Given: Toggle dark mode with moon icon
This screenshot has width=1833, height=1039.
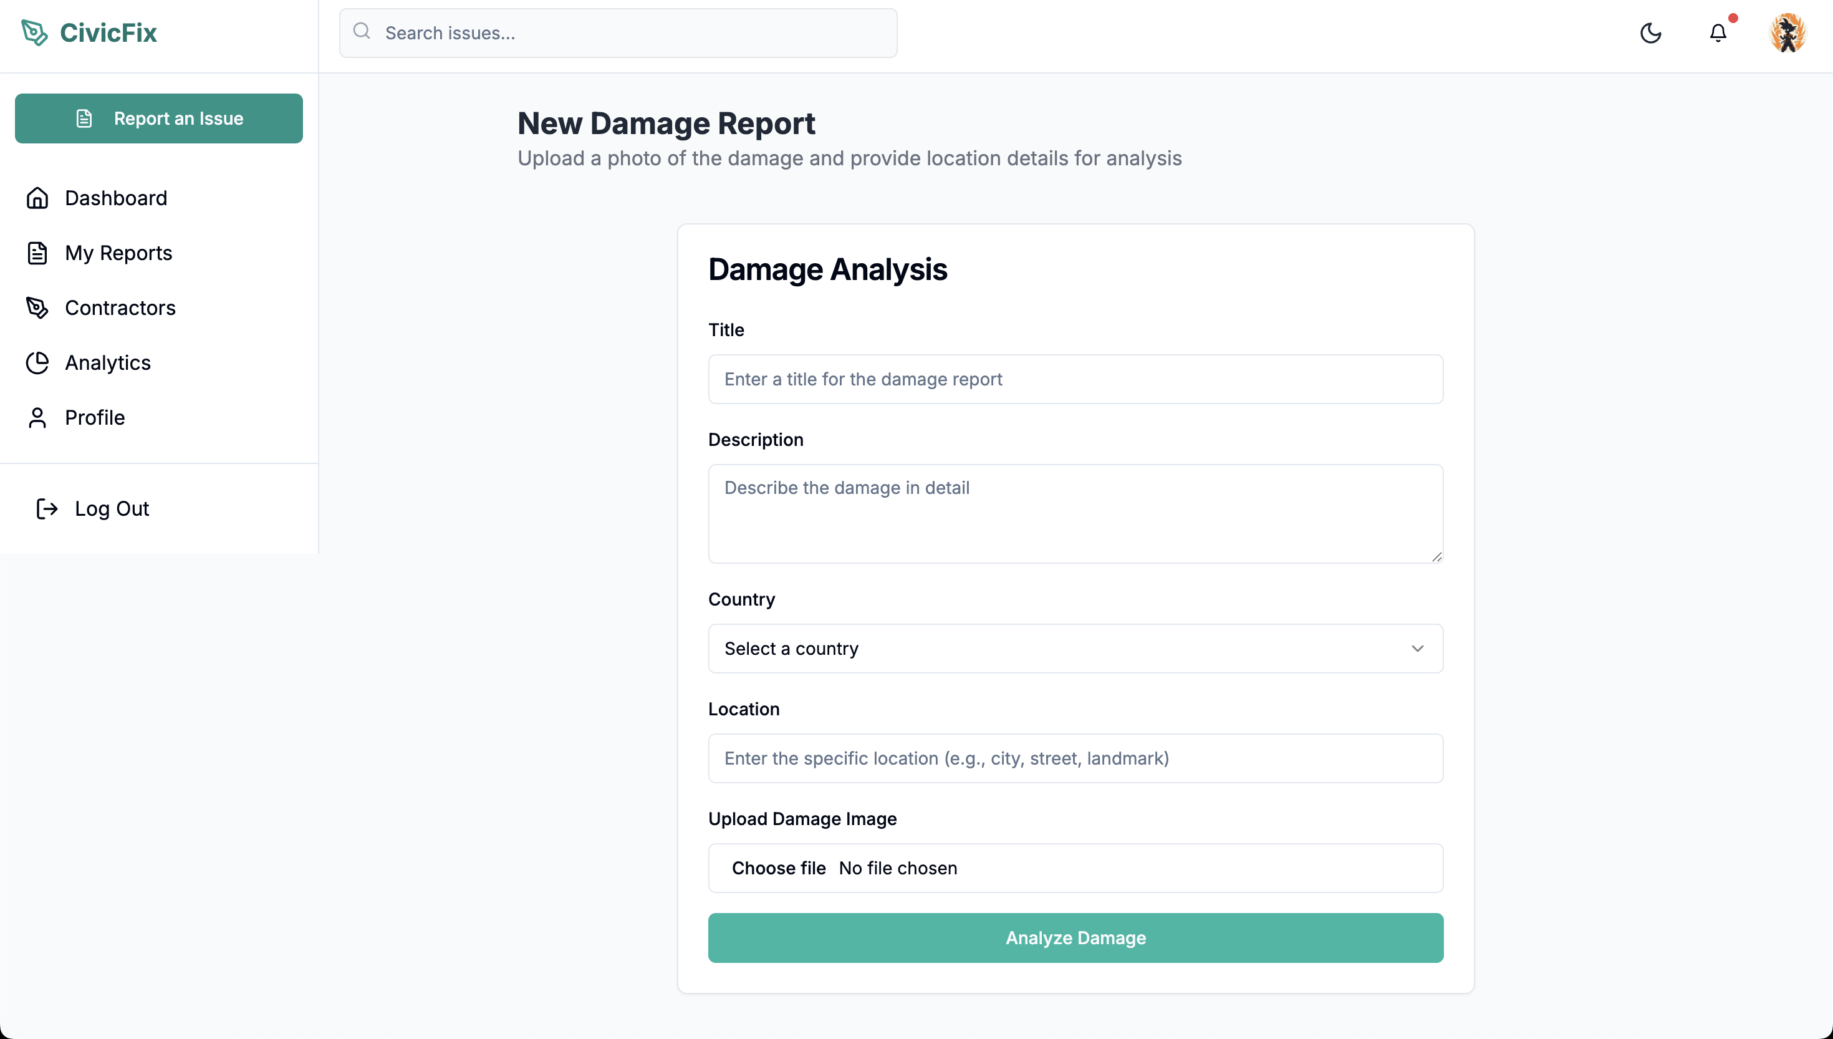Looking at the screenshot, I should 1650,33.
